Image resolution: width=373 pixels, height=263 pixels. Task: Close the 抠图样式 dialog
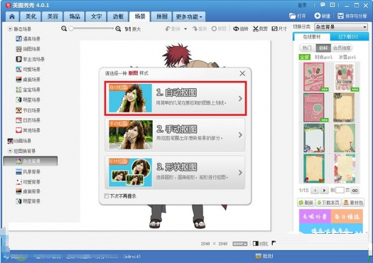point(242,73)
